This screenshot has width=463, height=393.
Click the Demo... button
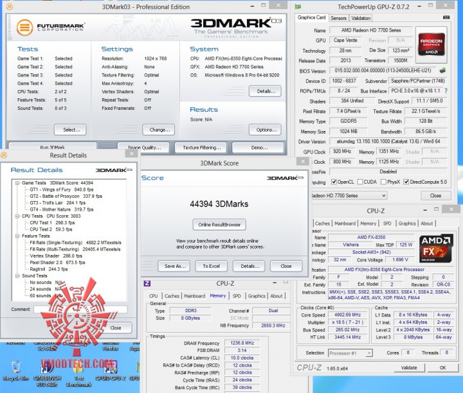tap(259, 148)
